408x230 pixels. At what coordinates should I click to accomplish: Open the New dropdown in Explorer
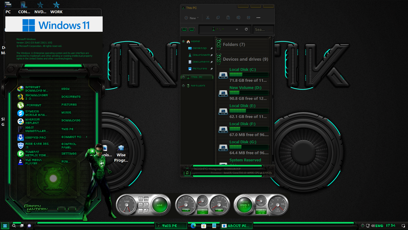click(192, 18)
